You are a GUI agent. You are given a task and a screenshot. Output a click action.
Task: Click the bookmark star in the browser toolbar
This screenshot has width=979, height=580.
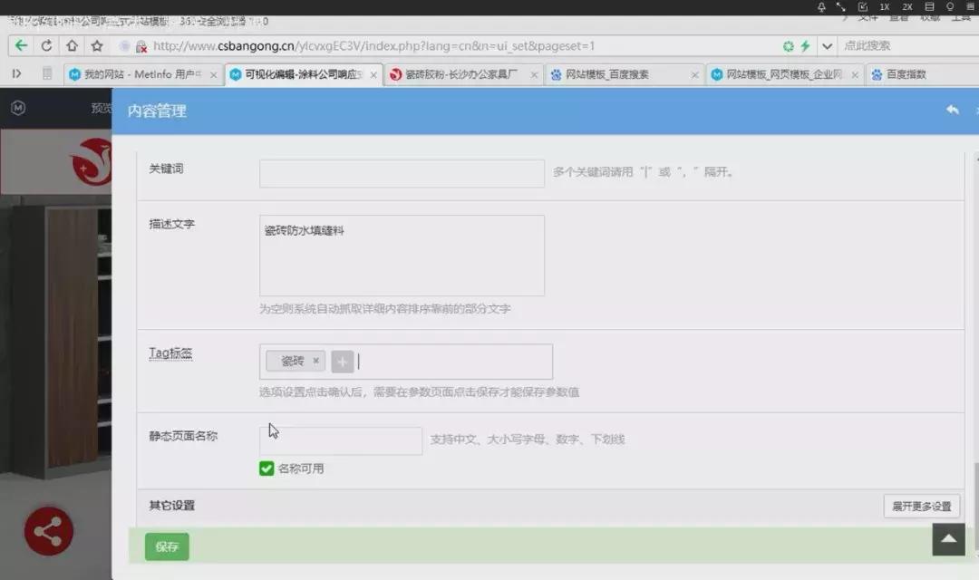pyautogui.click(x=96, y=45)
